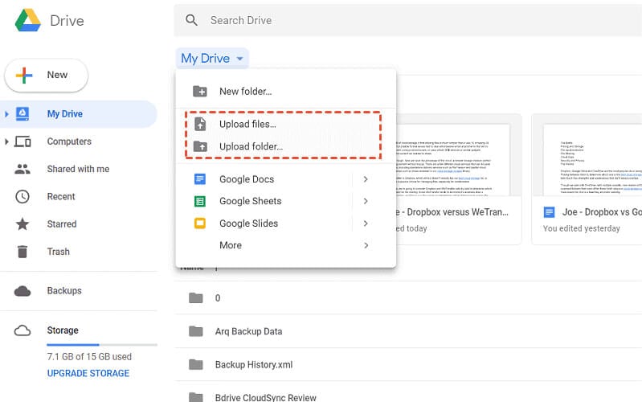Open Starred using the star icon
The width and height of the screenshot is (642, 402).
click(x=22, y=224)
